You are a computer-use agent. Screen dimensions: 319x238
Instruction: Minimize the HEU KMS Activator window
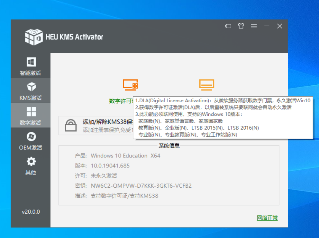[267, 26]
